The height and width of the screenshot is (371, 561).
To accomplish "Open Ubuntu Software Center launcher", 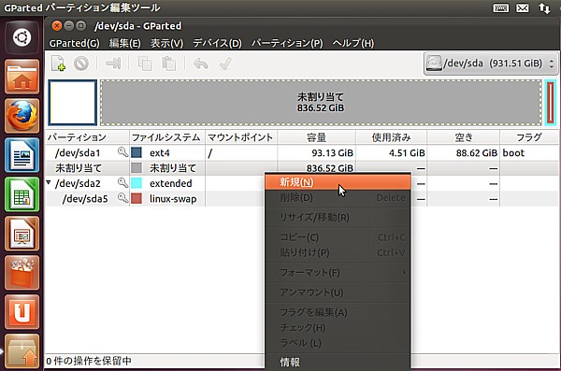I will [22, 273].
